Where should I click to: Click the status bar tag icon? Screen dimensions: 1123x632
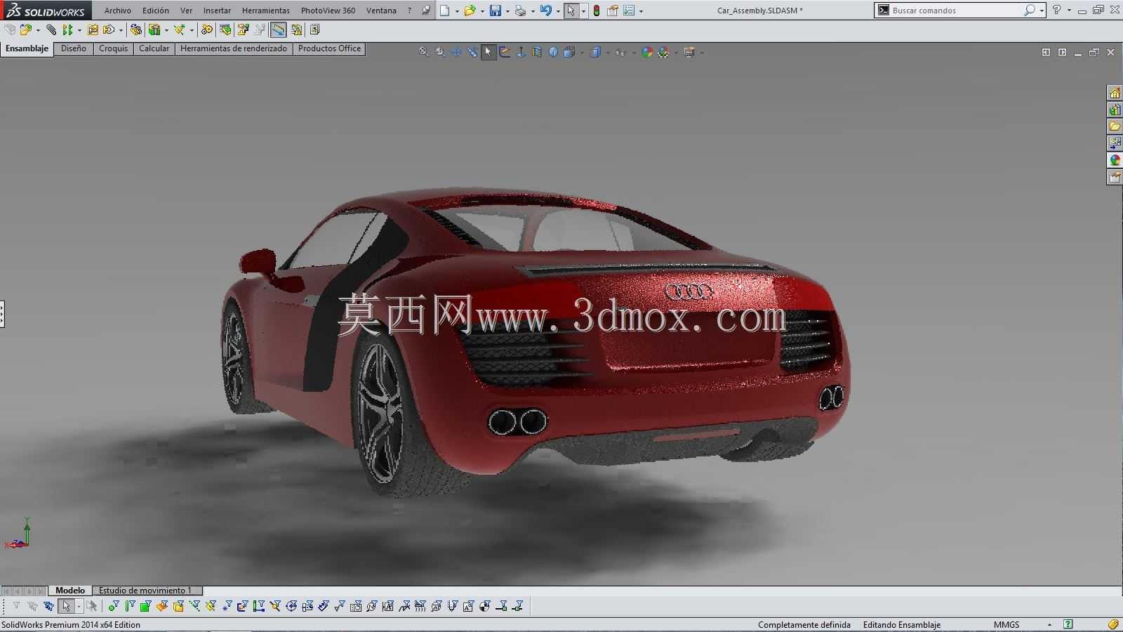(1113, 624)
